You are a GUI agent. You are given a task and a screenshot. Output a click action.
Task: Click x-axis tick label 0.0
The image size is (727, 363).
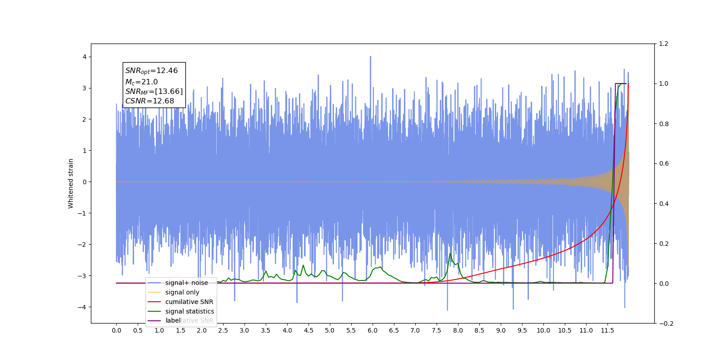click(x=116, y=330)
